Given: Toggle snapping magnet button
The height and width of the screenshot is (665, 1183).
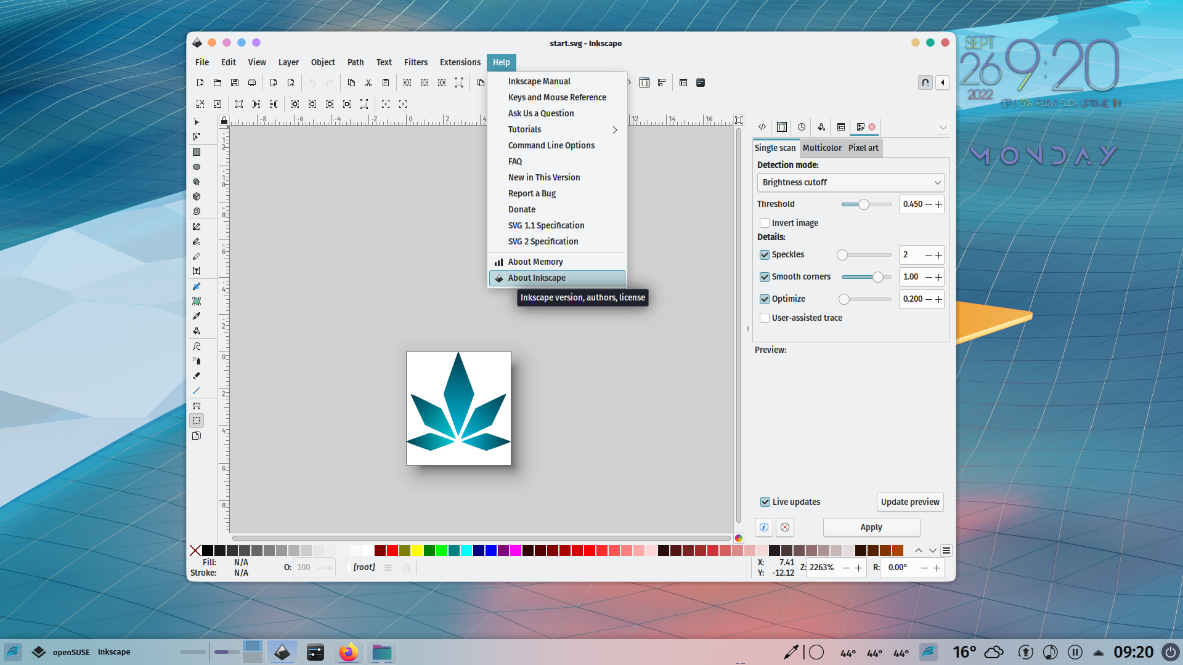Looking at the screenshot, I should tap(925, 83).
